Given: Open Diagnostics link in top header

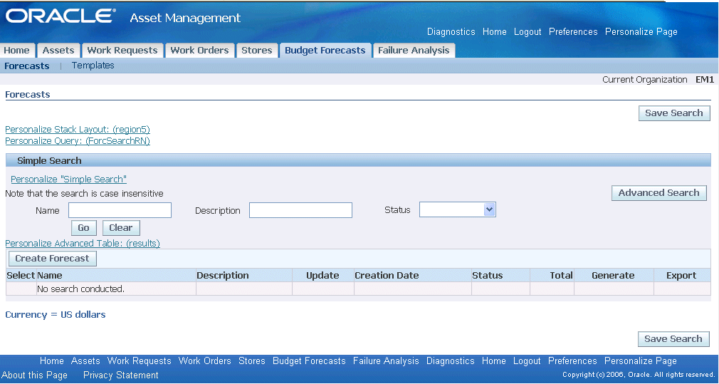Looking at the screenshot, I should (x=451, y=31).
